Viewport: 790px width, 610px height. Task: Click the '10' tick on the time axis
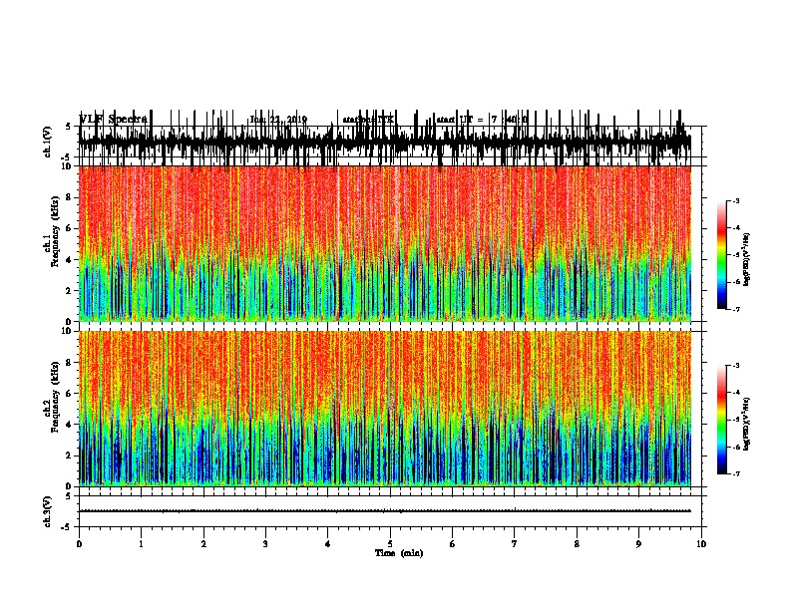701,544
